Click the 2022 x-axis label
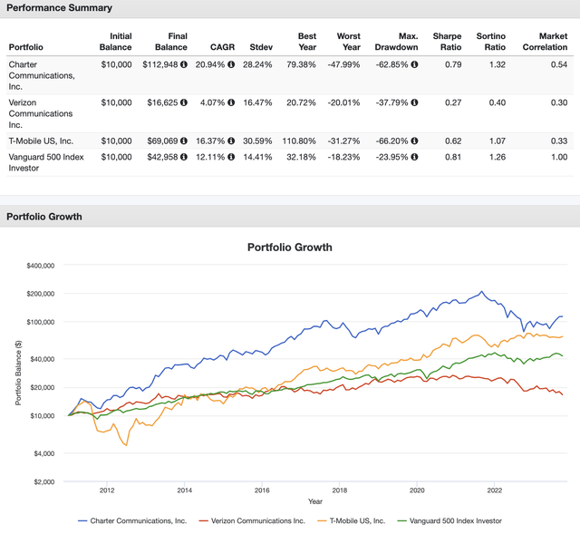The width and height of the screenshot is (580, 534). pos(495,490)
